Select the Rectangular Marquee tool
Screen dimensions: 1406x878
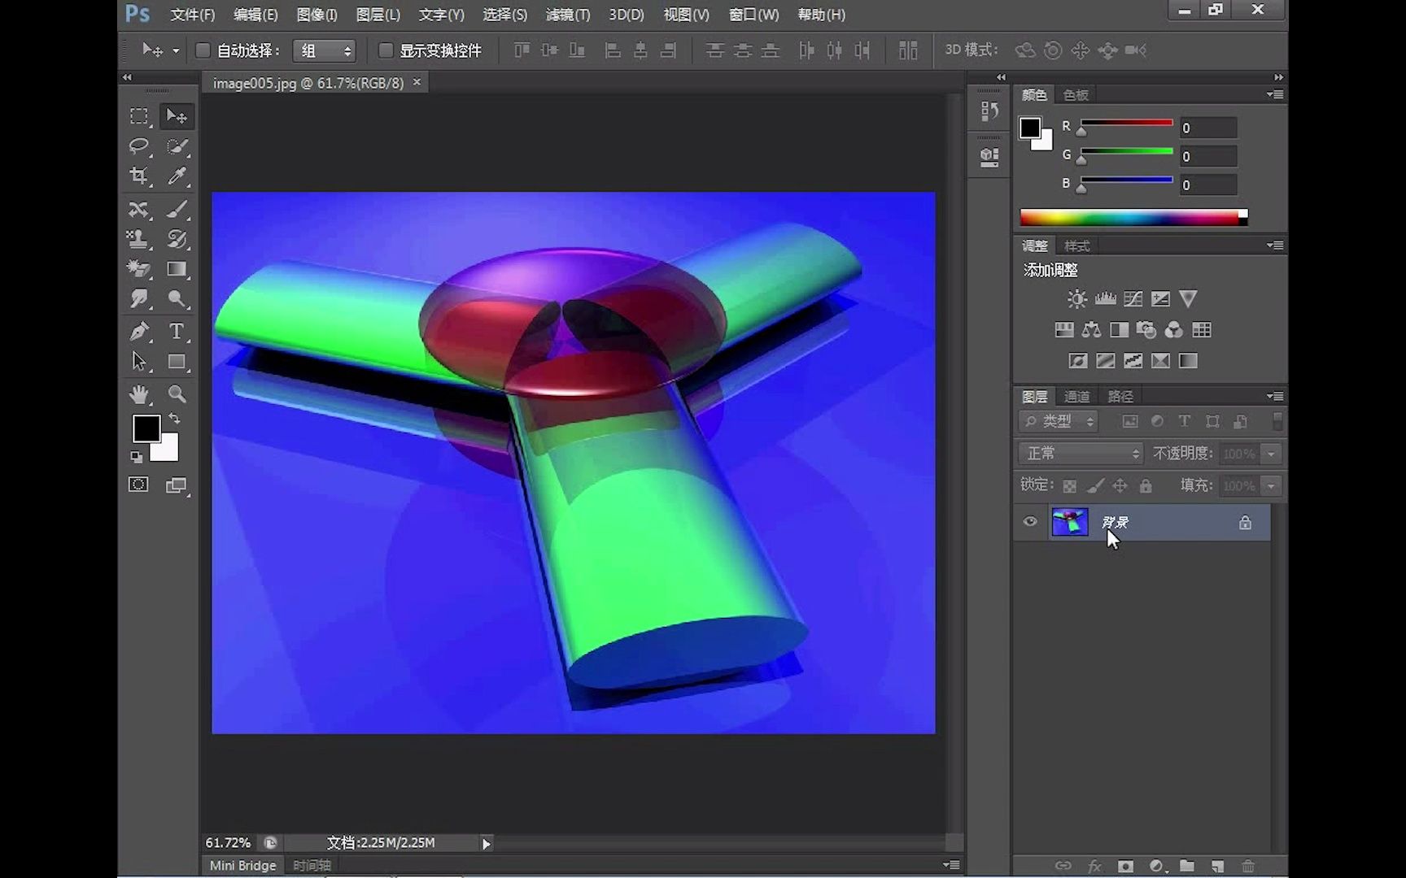point(139,116)
